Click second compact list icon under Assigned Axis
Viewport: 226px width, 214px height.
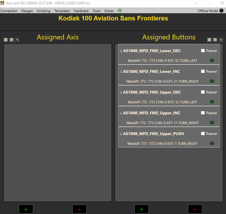11,40
